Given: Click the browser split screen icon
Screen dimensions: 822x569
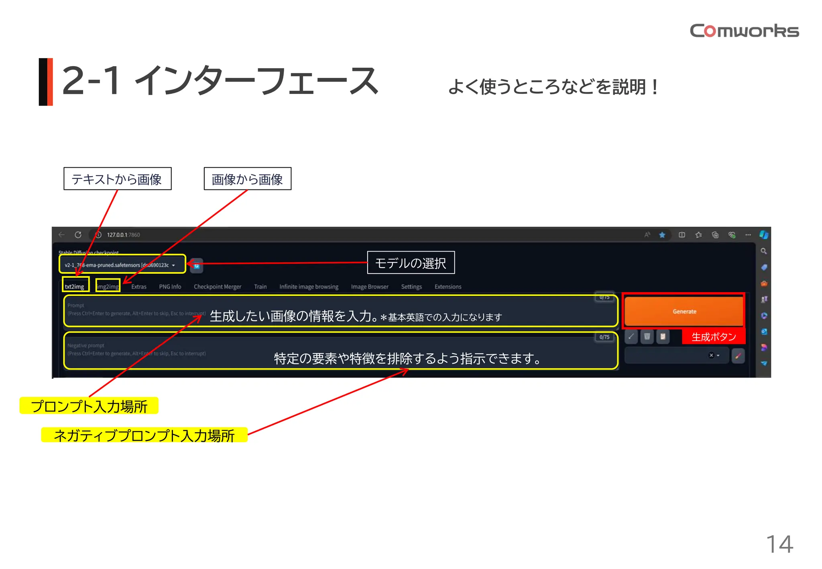Looking at the screenshot, I should click(x=682, y=235).
